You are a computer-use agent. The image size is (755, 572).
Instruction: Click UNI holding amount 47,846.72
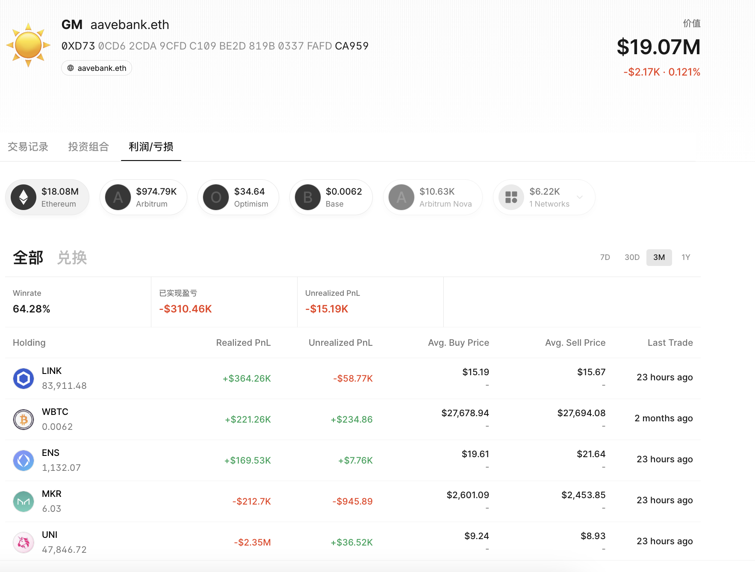(64, 550)
